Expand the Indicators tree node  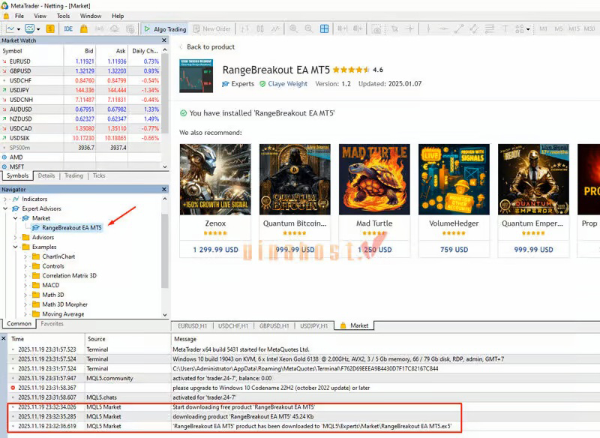pos(7,199)
